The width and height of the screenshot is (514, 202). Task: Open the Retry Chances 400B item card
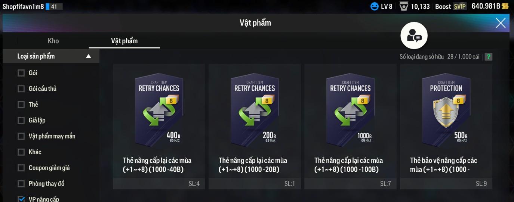click(x=159, y=127)
